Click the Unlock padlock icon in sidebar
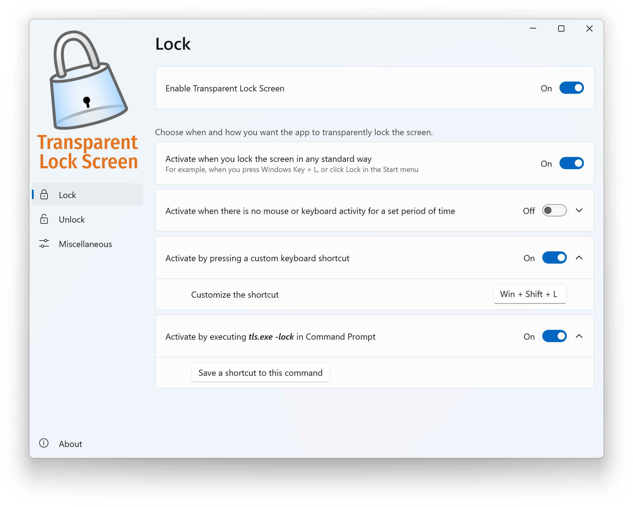Image resolution: width=633 pixels, height=507 pixels. click(x=44, y=219)
